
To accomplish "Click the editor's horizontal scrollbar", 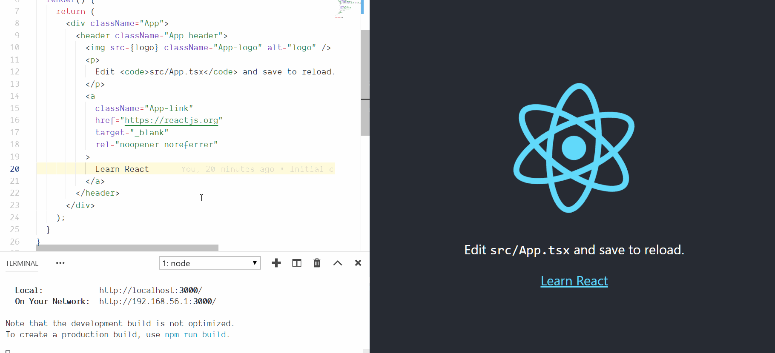I will coord(128,248).
